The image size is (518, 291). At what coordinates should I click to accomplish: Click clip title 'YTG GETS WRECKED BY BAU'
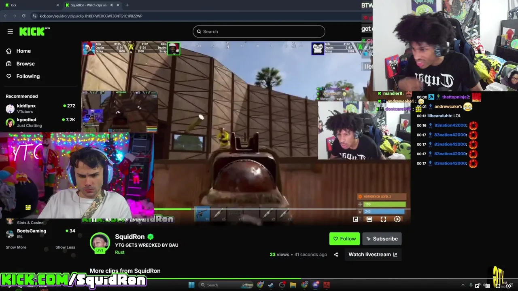(146, 245)
